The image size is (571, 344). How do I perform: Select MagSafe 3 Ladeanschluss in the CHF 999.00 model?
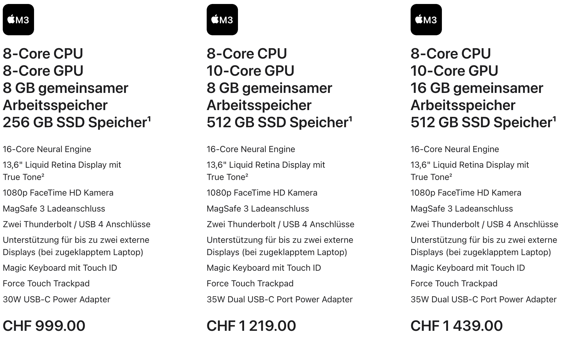click(x=54, y=209)
